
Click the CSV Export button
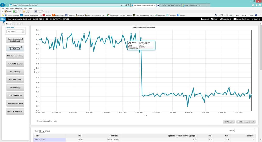click(x=229, y=122)
